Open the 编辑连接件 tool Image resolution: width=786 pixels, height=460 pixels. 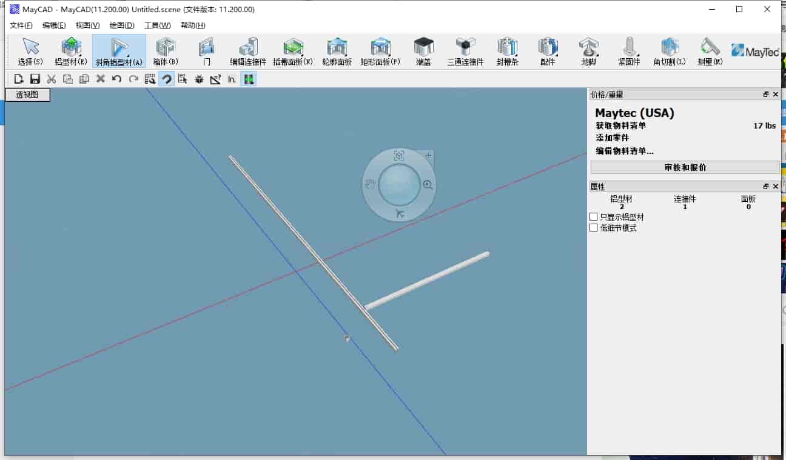click(248, 51)
